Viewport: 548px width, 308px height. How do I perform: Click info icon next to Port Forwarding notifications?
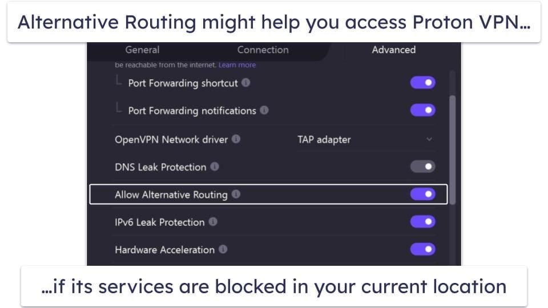[x=264, y=110]
